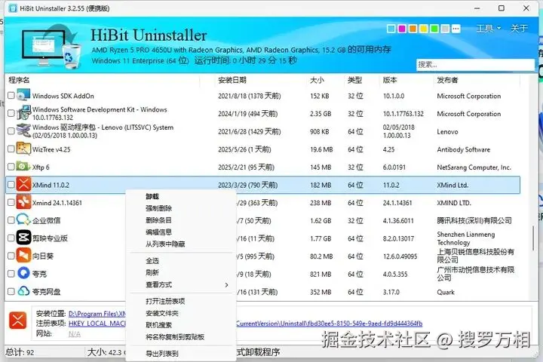Select the 夸克网盘 row publisher Quark
Viewport: 543px width, 362px height.
click(x=446, y=292)
